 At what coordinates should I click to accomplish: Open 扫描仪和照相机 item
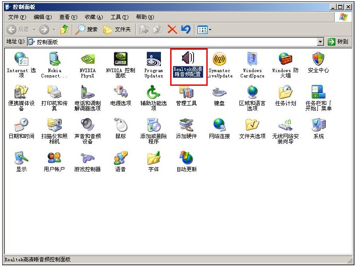point(54,131)
